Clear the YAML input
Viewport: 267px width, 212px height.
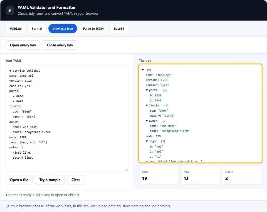point(76,180)
